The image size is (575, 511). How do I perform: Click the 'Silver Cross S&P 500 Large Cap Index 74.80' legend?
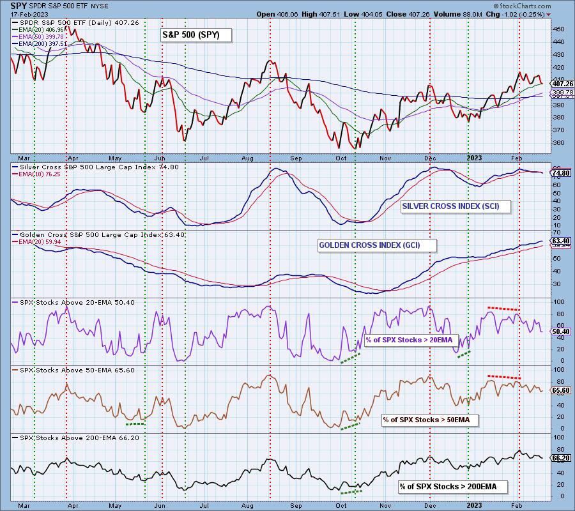95,167
